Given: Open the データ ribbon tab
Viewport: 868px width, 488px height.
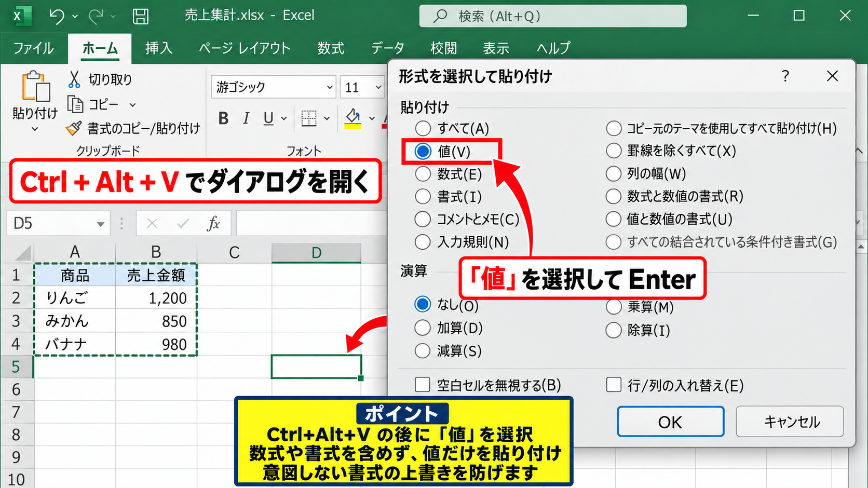Looking at the screenshot, I should tap(388, 48).
